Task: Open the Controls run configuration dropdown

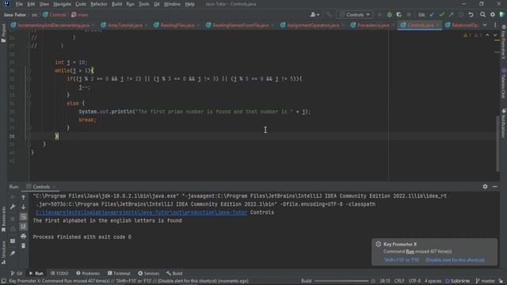Action: click(x=354, y=15)
